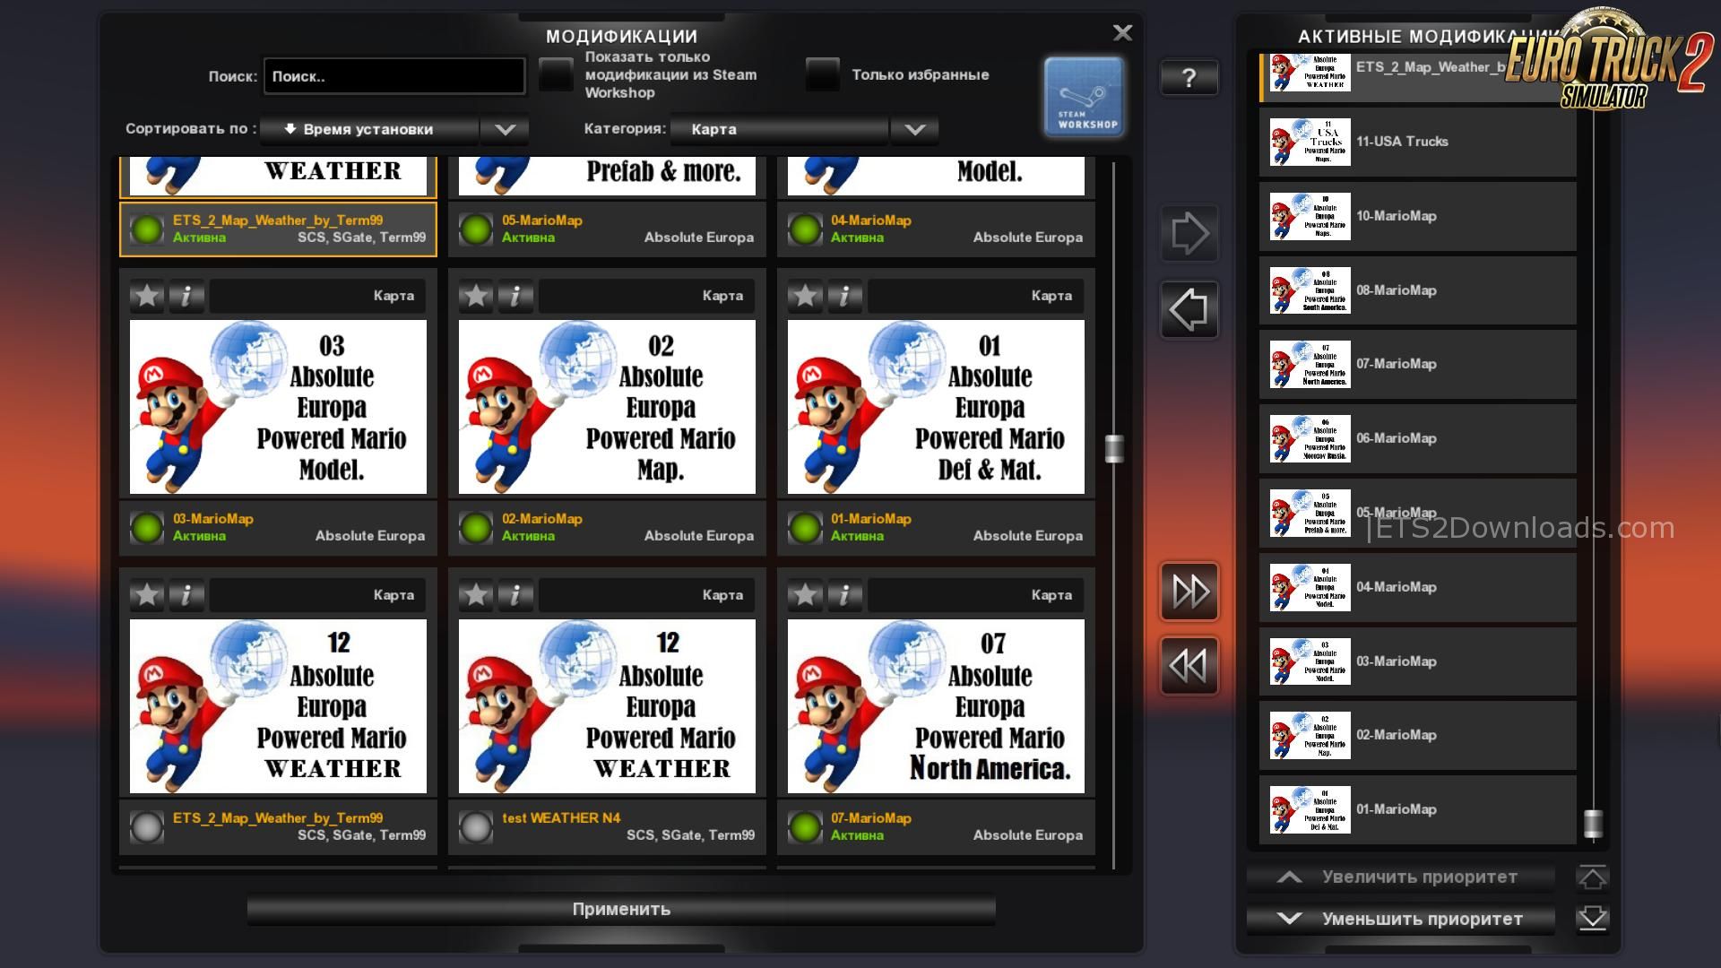Click the sort dropdown chevron arrow
Screen dimensions: 1721x968
(x=505, y=129)
